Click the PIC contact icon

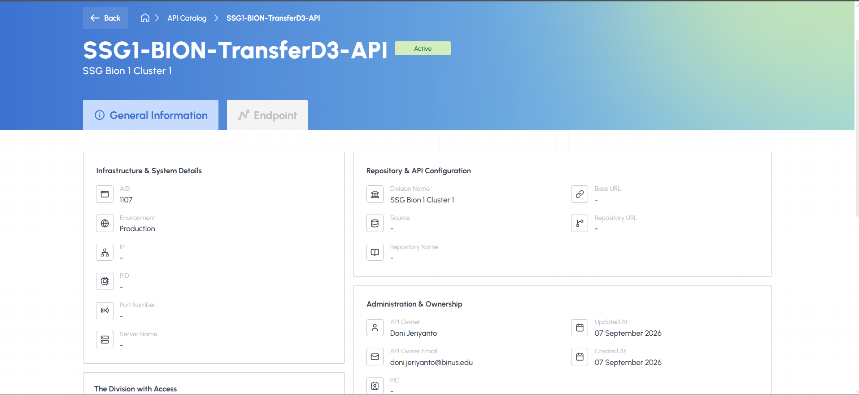(x=375, y=386)
